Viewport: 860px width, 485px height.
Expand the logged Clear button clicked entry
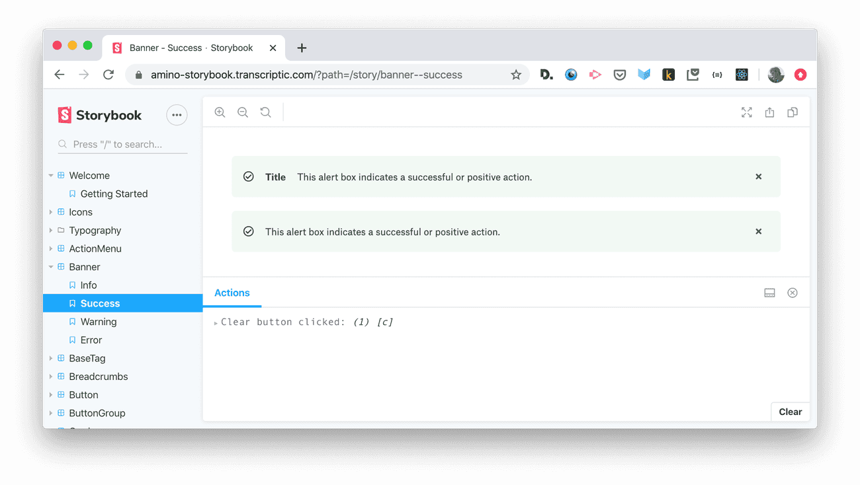pos(216,322)
